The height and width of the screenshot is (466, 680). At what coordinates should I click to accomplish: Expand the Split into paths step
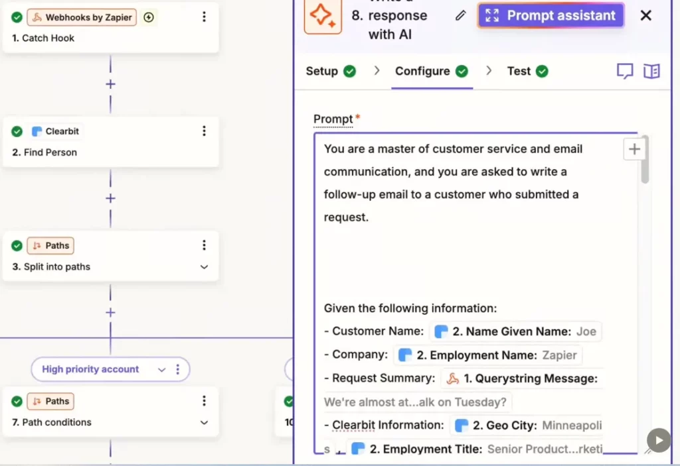pos(204,266)
